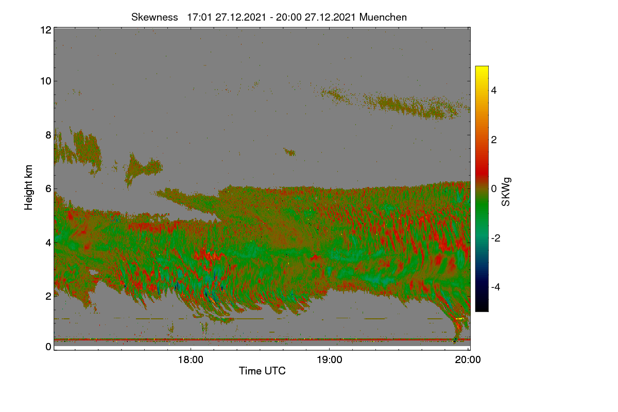Click the colorbar tick label '-4'
The width and height of the screenshot is (618, 412).
496,287
